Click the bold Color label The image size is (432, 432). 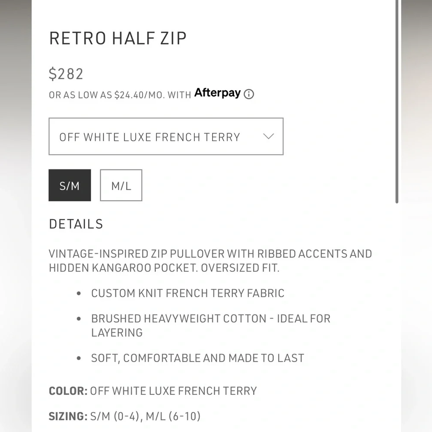pos(68,391)
